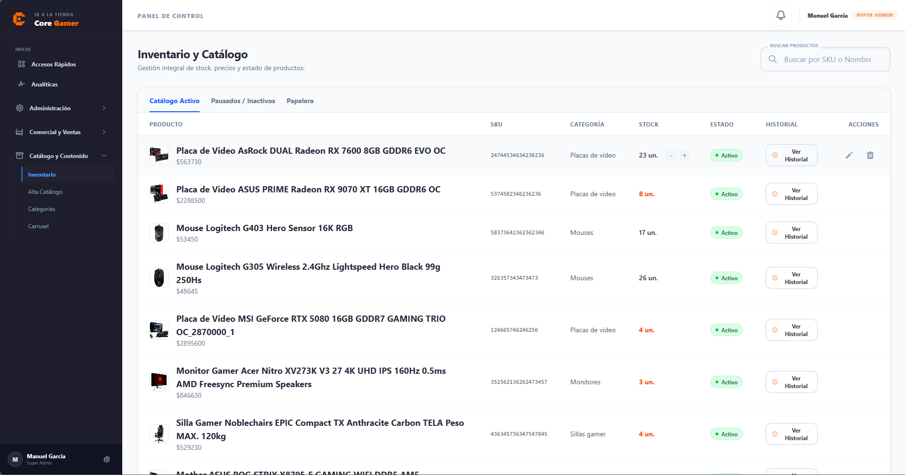Switch to Catálogo Activo tab

[x=174, y=101]
